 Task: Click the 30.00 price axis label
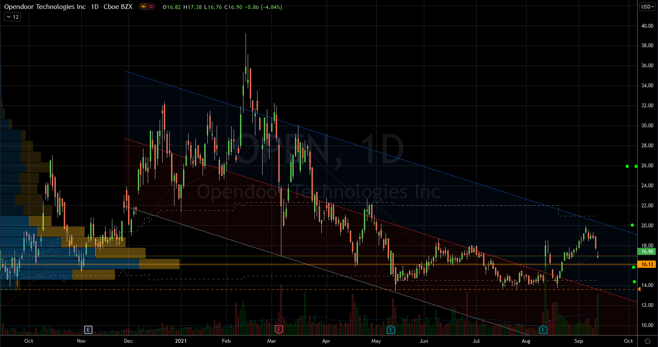point(647,126)
